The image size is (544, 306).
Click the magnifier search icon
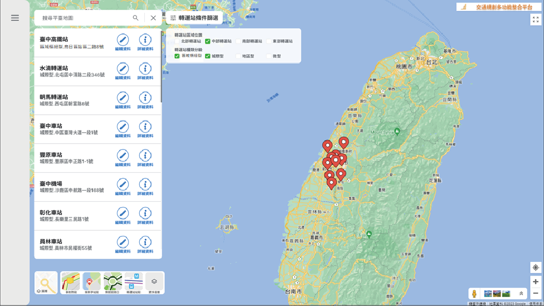135,18
